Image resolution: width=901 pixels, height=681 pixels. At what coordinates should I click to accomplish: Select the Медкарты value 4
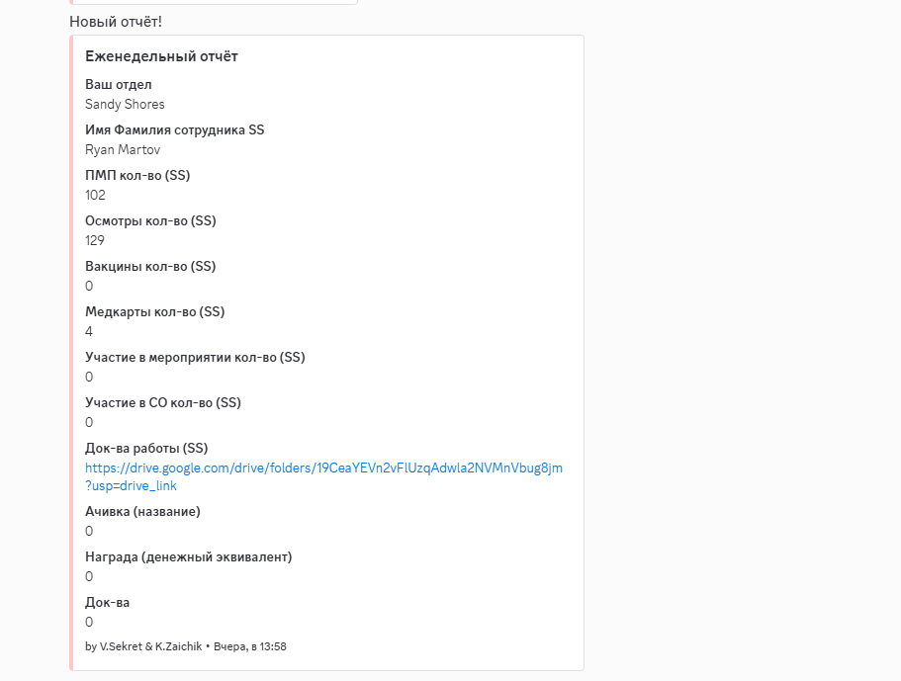(88, 331)
